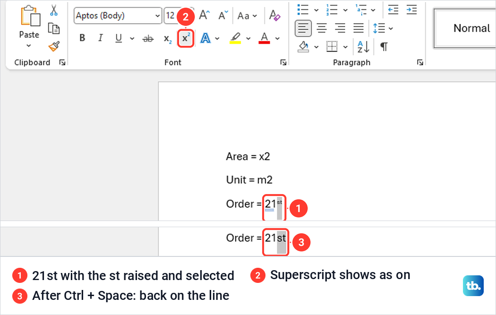Image resolution: width=496 pixels, height=315 pixels.
Task: Click the line 'Unit = m2'
Action: (x=249, y=180)
